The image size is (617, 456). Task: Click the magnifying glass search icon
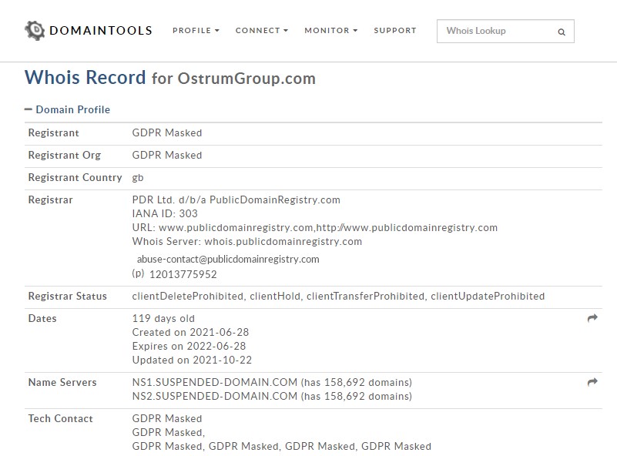(x=562, y=31)
